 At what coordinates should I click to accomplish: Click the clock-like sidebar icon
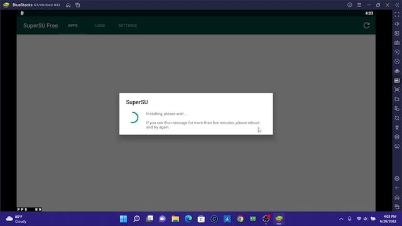397,146
